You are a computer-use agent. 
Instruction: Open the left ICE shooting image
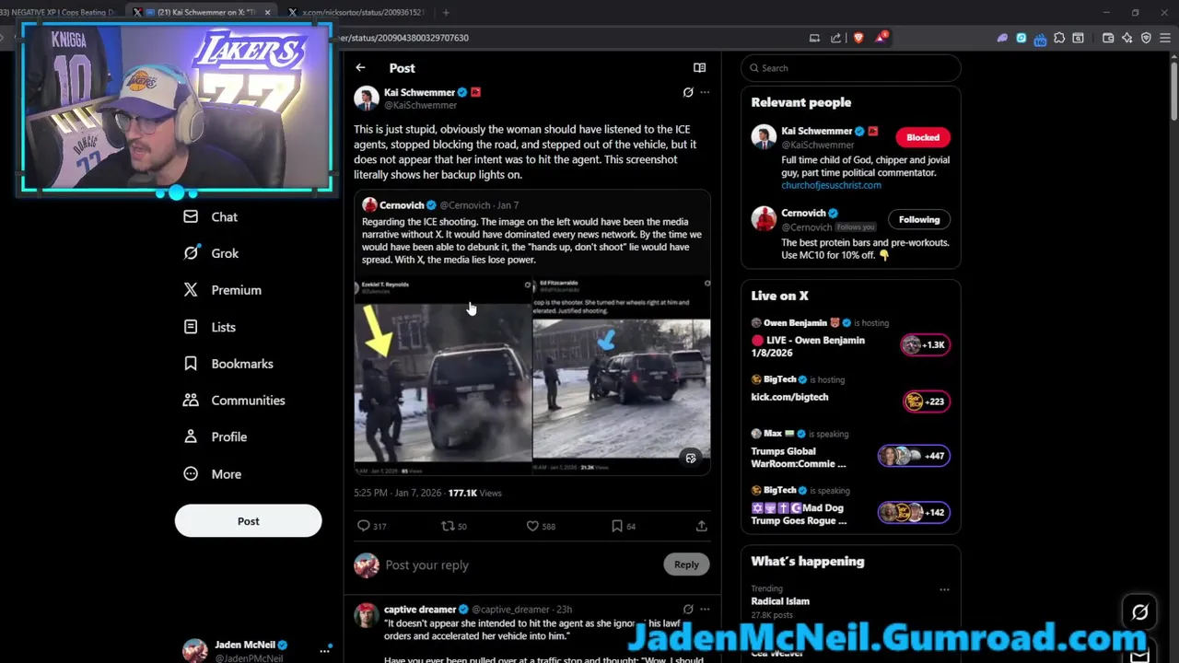(443, 376)
